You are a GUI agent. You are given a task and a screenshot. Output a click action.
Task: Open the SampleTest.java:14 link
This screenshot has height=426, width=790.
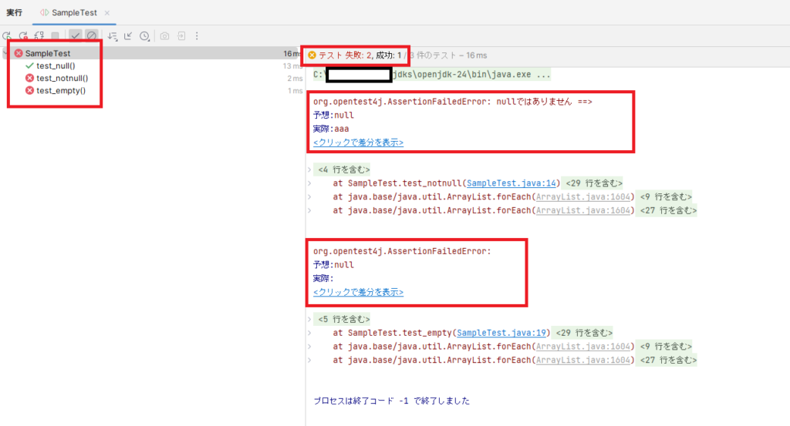coord(511,183)
